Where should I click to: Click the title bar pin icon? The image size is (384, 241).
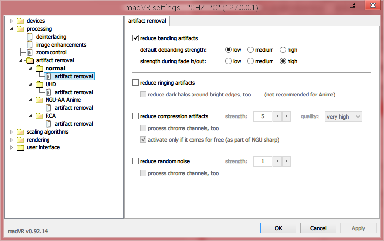[x=353, y=5]
